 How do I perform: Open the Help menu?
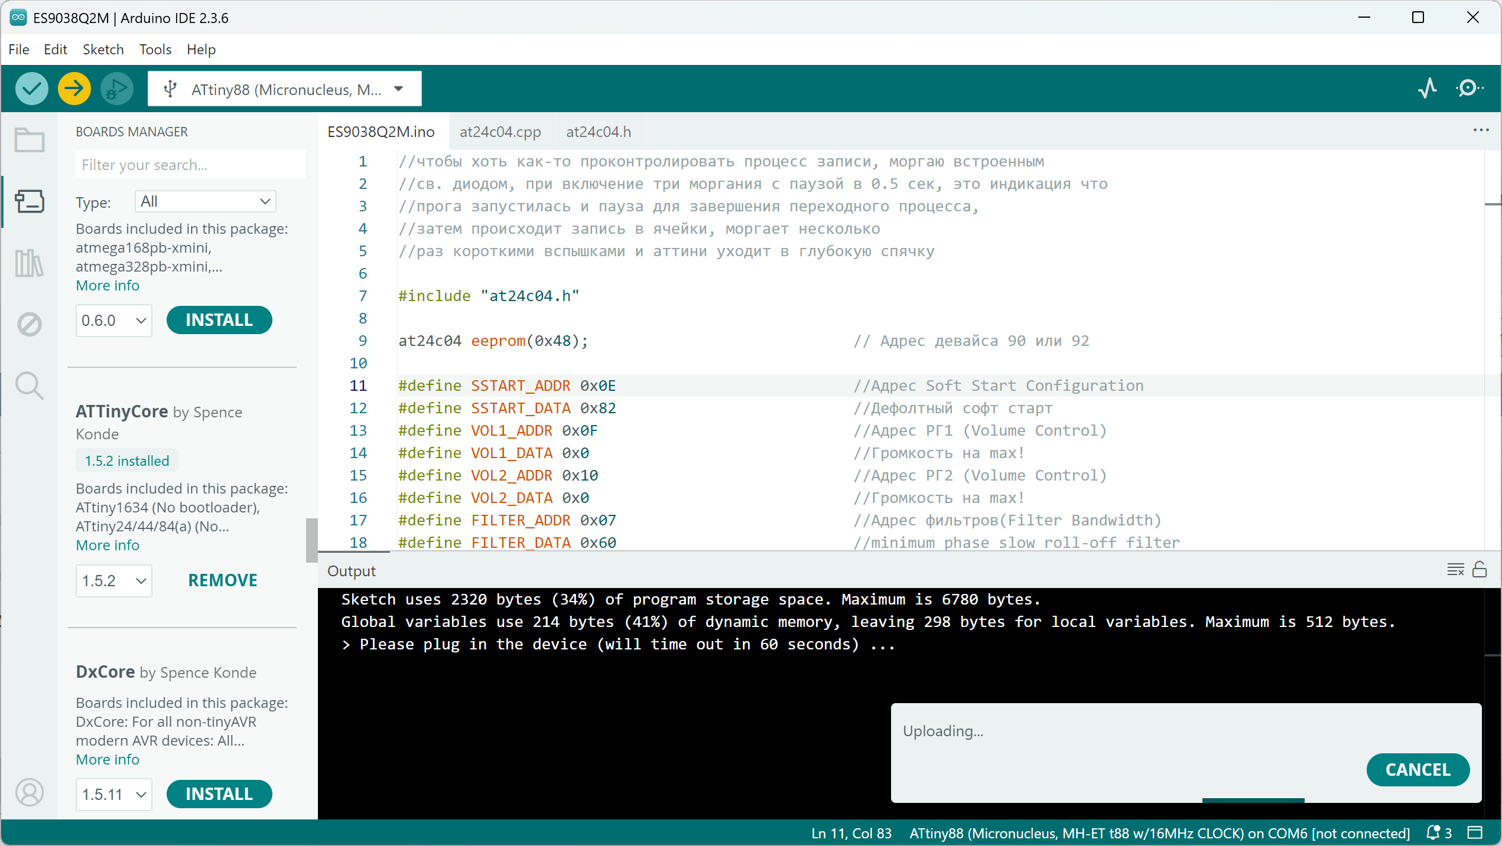201,50
